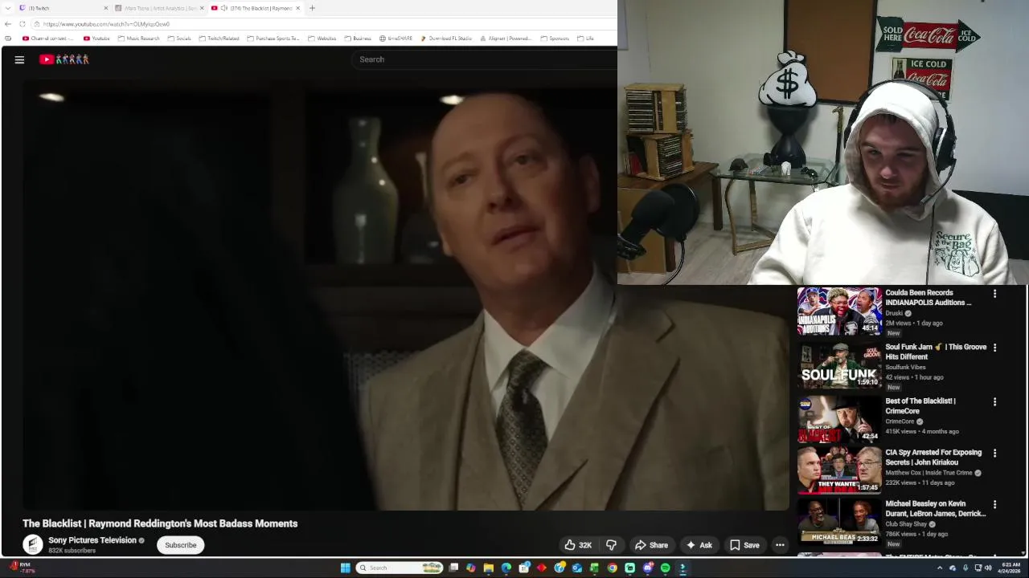Viewport: 1029px width, 578px height.
Task: Open Sony Pictures Television channel name
Action: click(92, 540)
